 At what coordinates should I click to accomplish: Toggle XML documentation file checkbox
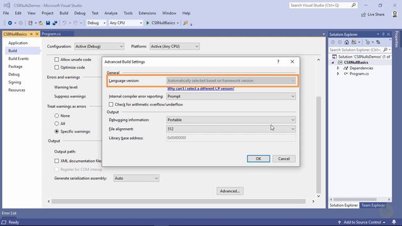click(x=57, y=161)
